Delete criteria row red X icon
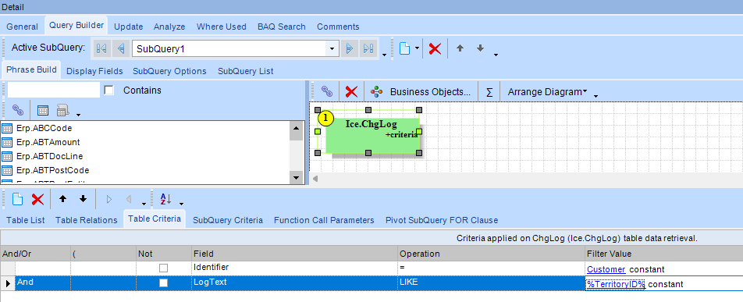 click(37, 199)
